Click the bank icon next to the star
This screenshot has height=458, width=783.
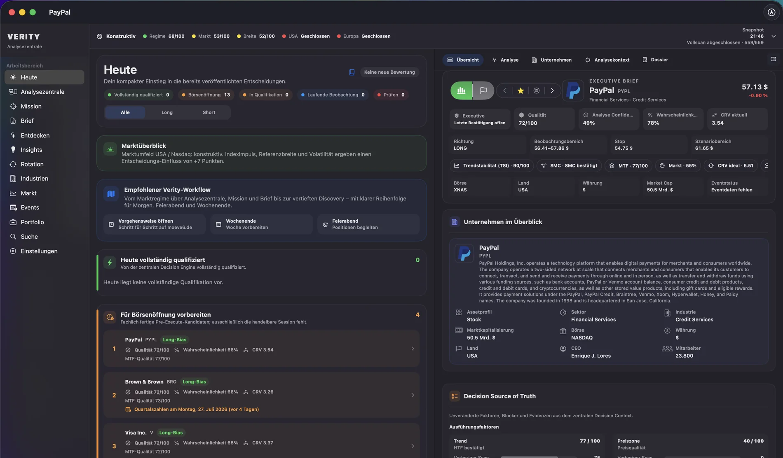click(536, 91)
